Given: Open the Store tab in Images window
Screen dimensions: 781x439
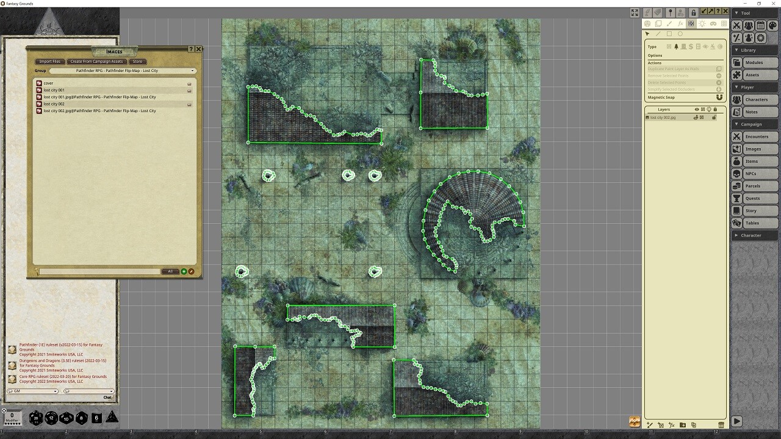Looking at the screenshot, I should 137,61.
